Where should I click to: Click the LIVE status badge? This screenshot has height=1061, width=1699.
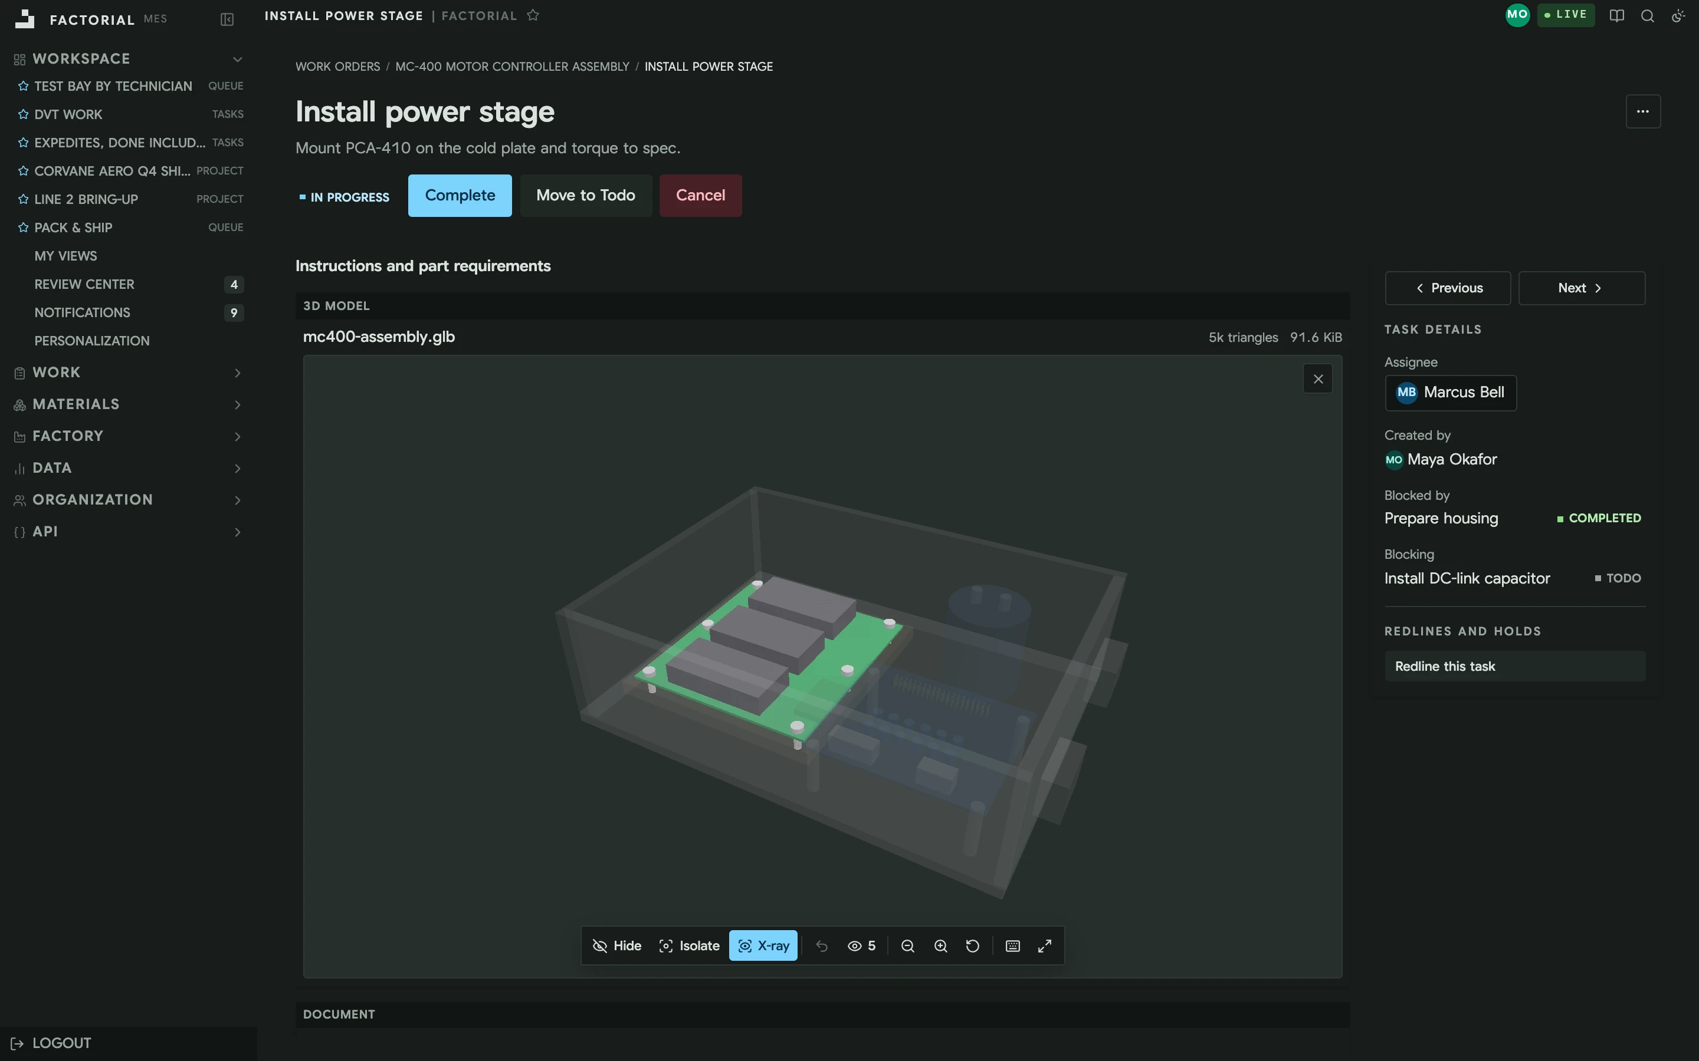click(1566, 15)
